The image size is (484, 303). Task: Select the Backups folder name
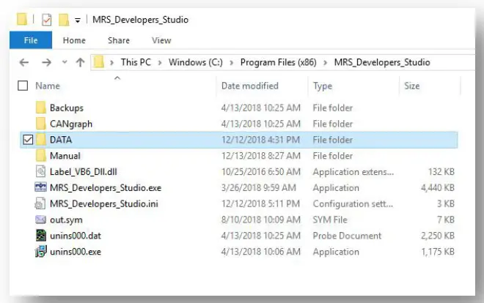pyautogui.click(x=67, y=108)
